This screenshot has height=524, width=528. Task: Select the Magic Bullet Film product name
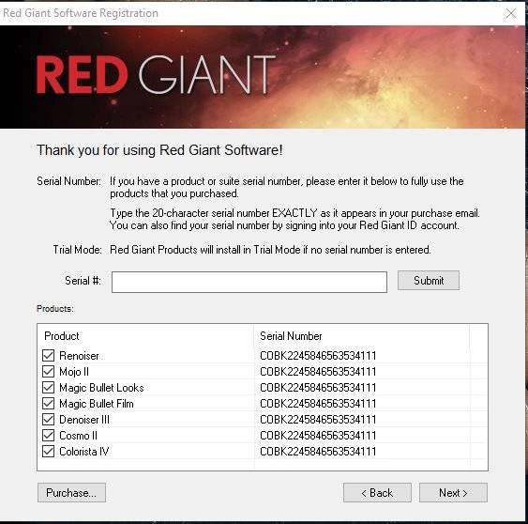point(97,404)
